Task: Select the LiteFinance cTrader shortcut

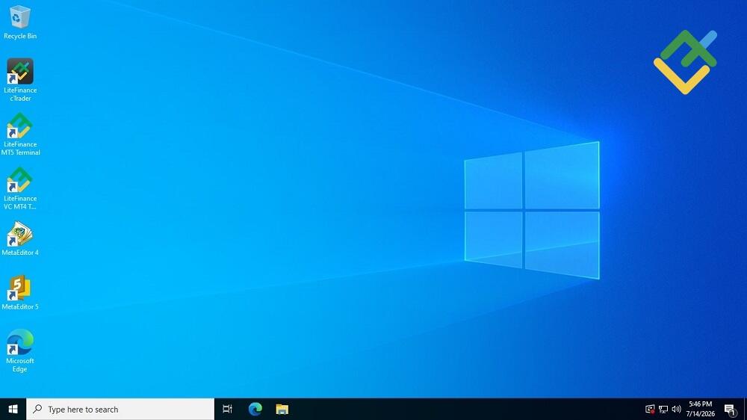Action: click(x=19, y=80)
